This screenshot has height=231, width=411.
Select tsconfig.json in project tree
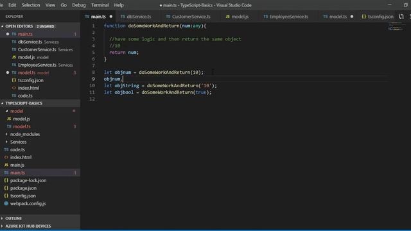[x=40, y=196]
